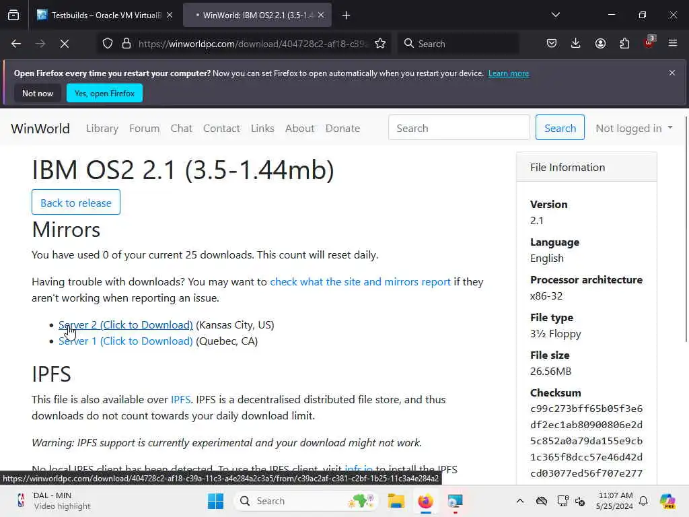Click the WinWorld site search field
The width and height of the screenshot is (689, 517).
[459, 127]
